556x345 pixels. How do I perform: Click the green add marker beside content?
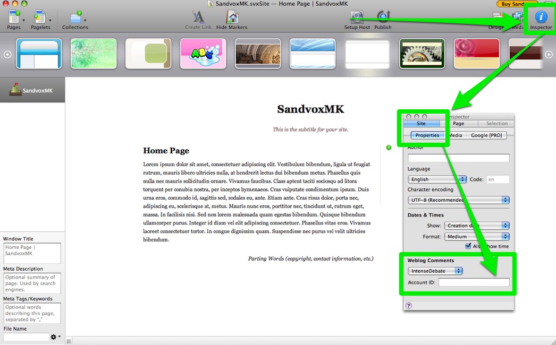point(389,148)
